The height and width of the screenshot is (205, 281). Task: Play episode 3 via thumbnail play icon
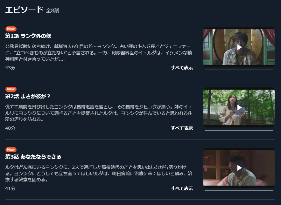click(x=239, y=168)
